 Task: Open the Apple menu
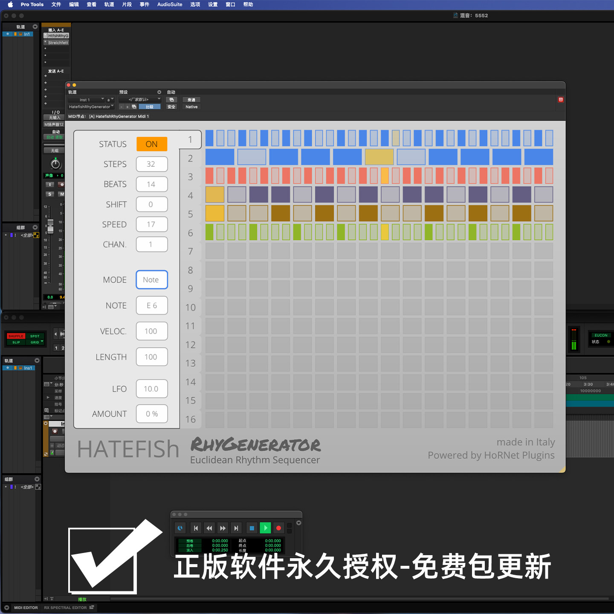[10, 4]
